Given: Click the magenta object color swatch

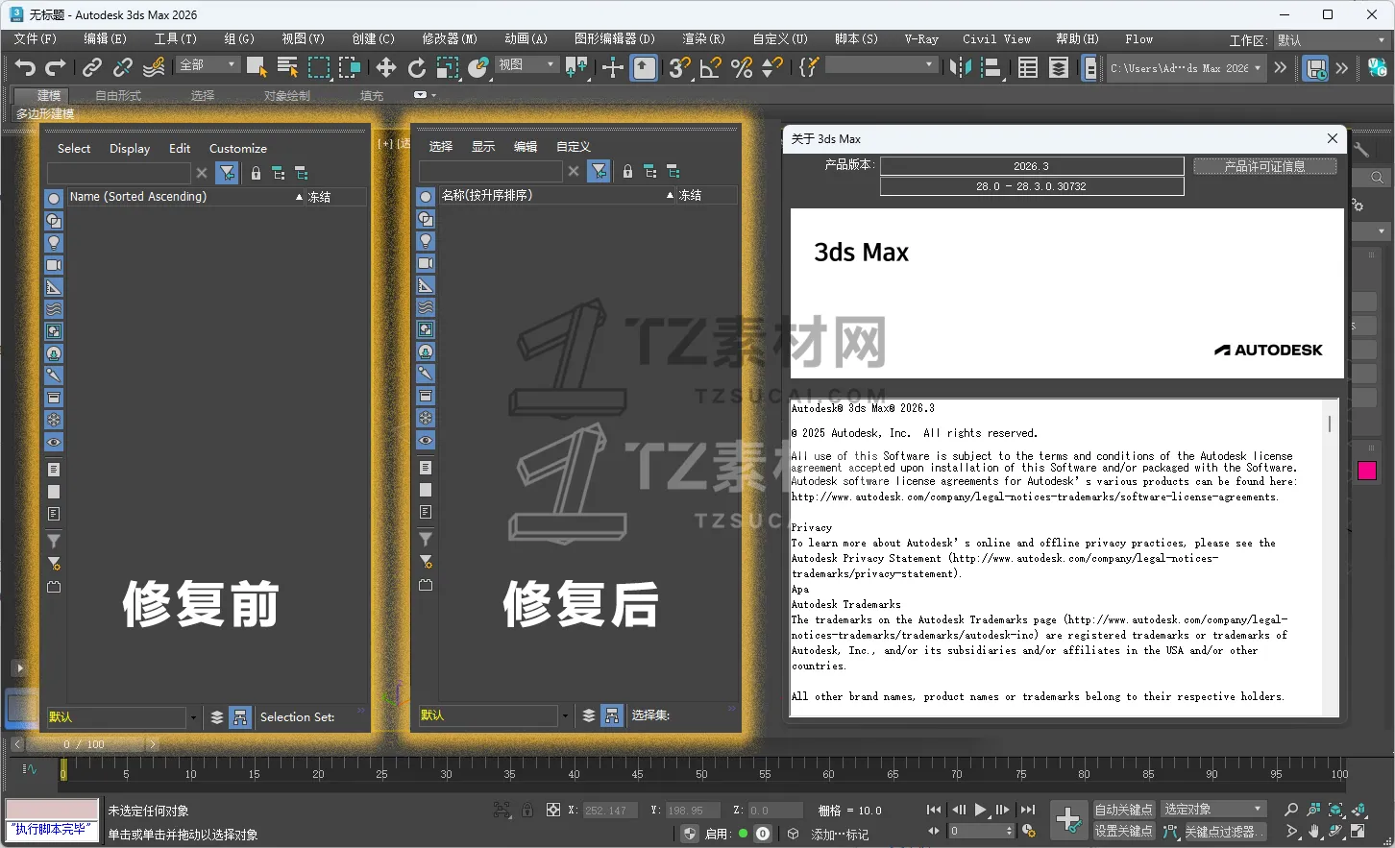Looking at the screenshot, I should pos(1367,471).
